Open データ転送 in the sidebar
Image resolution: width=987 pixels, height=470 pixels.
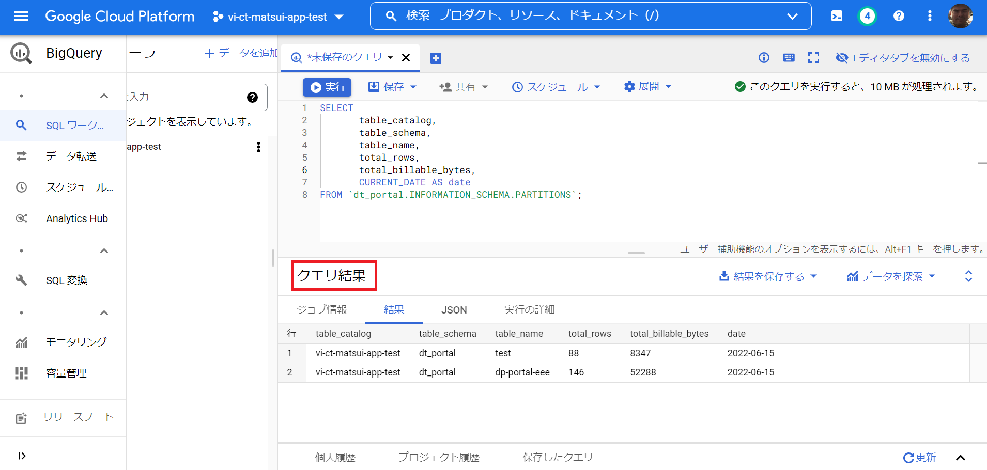tap(63, 156)
